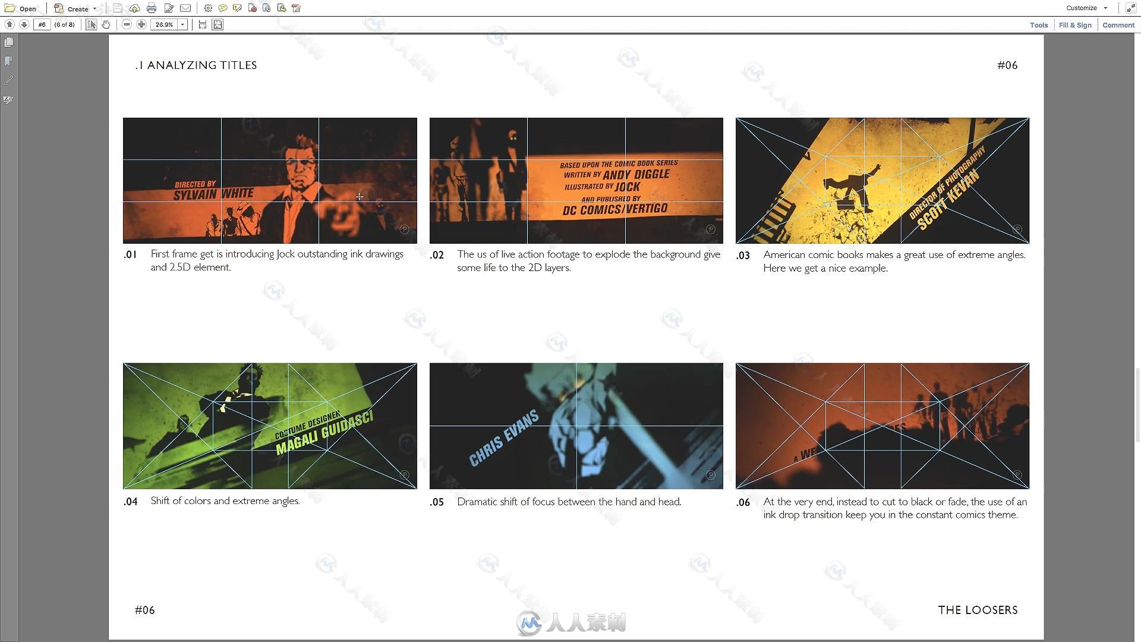Click the edit/sign document icon in the toolbar
This screenshot has height=642, width=1141.
[x=169, y=8]
